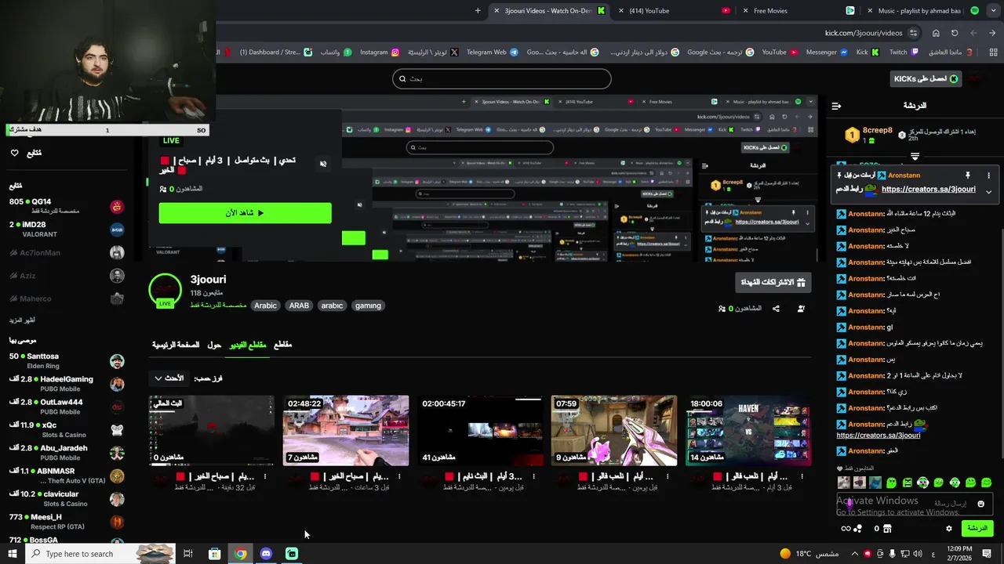The image size is (1004, 564).
Task: Open the emoji picker in the chat input
Action: [980, 504]
